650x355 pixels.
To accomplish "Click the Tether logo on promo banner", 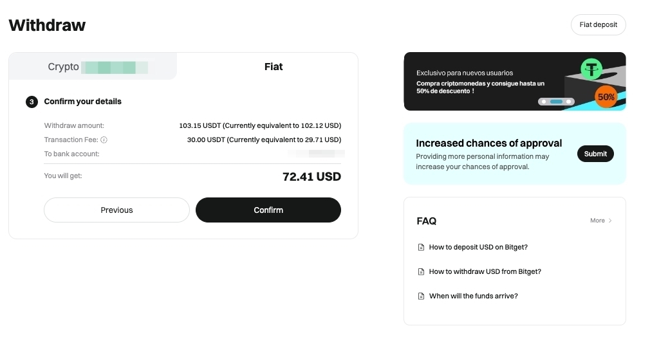I will [591, 68].
